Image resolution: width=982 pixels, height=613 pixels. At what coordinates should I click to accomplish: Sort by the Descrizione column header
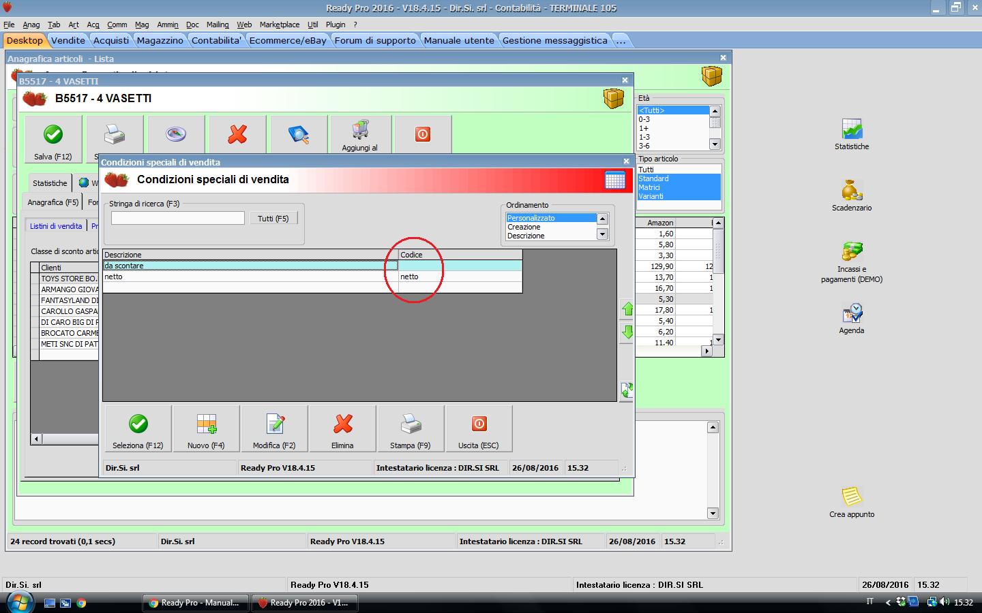click(x=250, y=255)
